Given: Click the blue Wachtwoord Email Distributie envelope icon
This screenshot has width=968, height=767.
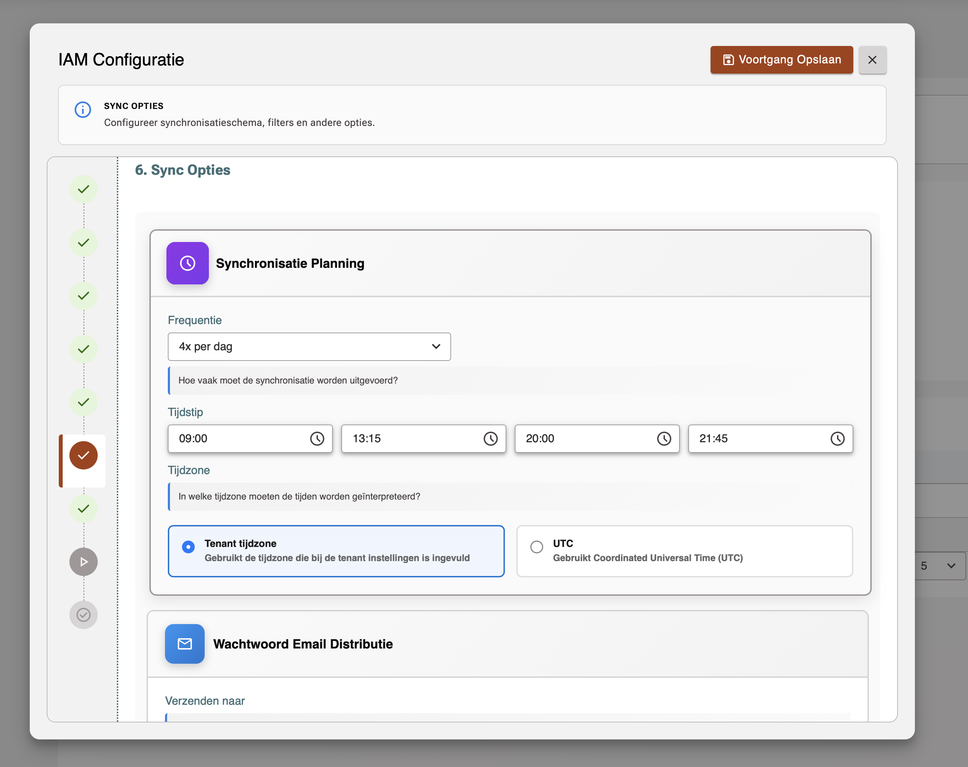Looking at the screenshot, I should [x=184, y=644].
